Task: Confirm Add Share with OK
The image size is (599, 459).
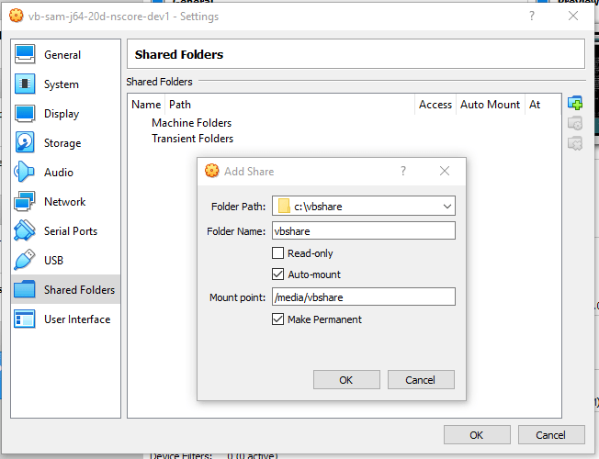Action: (x=346, y=379)
